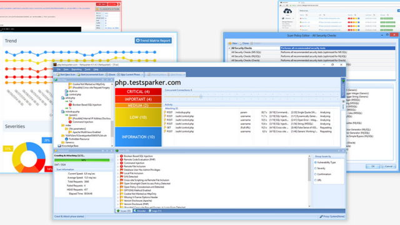
Task: Click artist.php file icon in Site Map
Action: tap(62, 98)
